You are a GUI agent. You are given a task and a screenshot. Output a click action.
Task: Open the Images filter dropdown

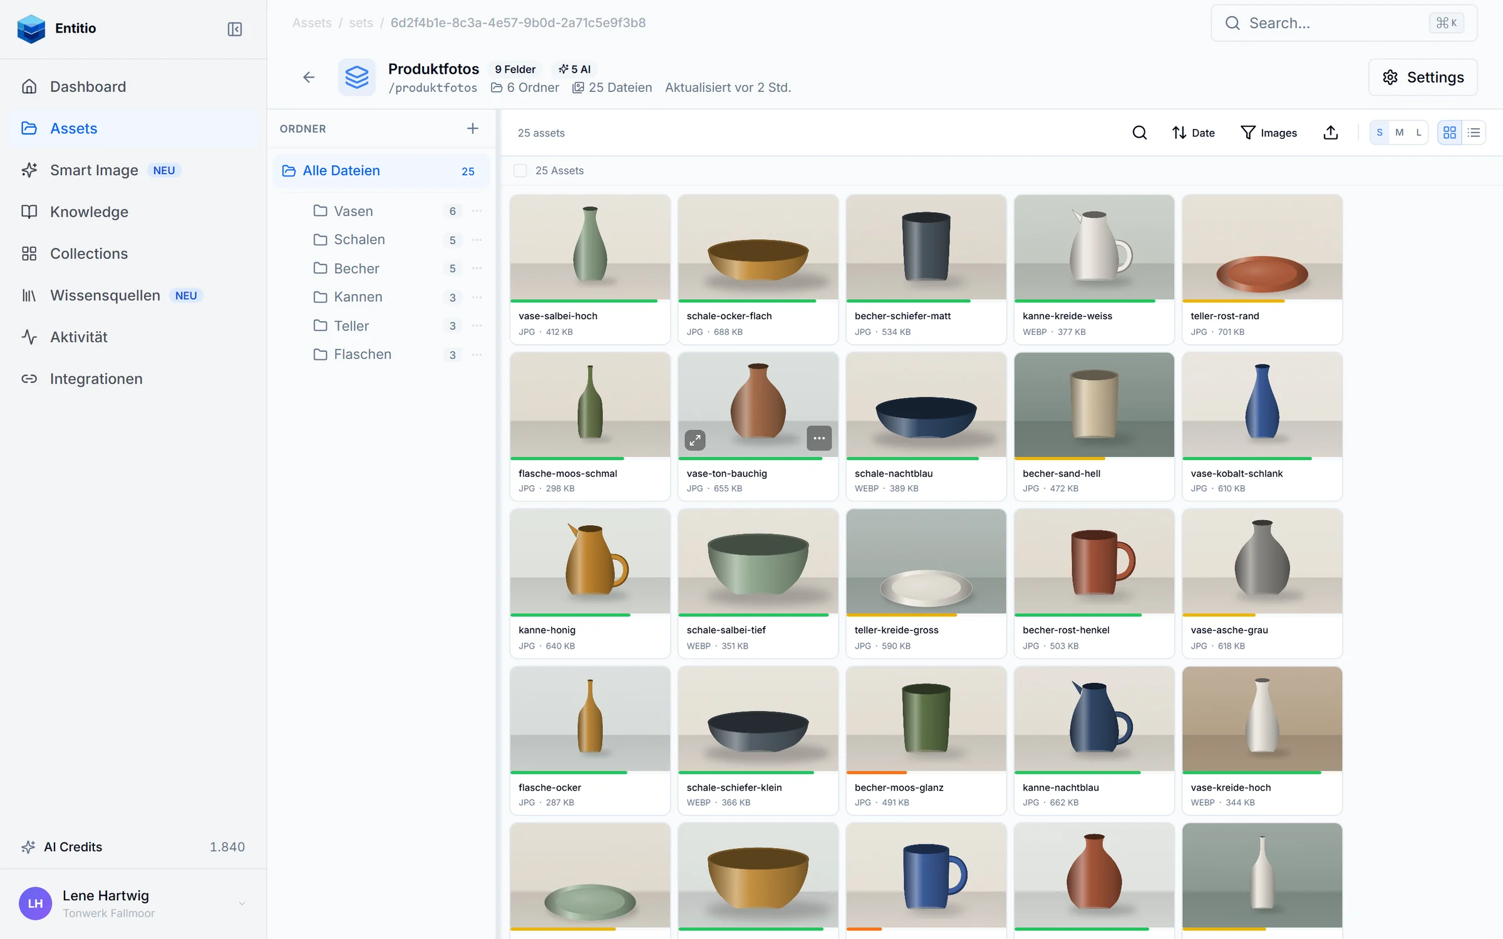click(1268, 133)
